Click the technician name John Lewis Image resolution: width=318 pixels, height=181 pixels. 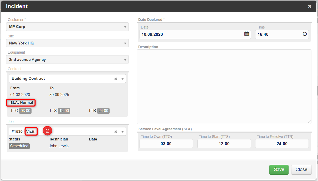[x=59, y=146]
